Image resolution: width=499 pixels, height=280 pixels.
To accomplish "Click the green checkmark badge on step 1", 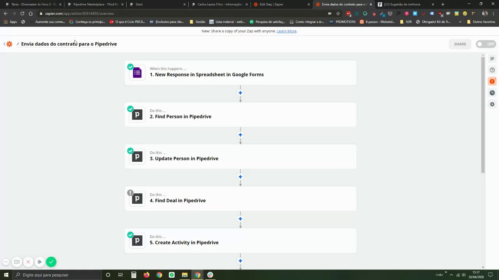I will point(130,66).
